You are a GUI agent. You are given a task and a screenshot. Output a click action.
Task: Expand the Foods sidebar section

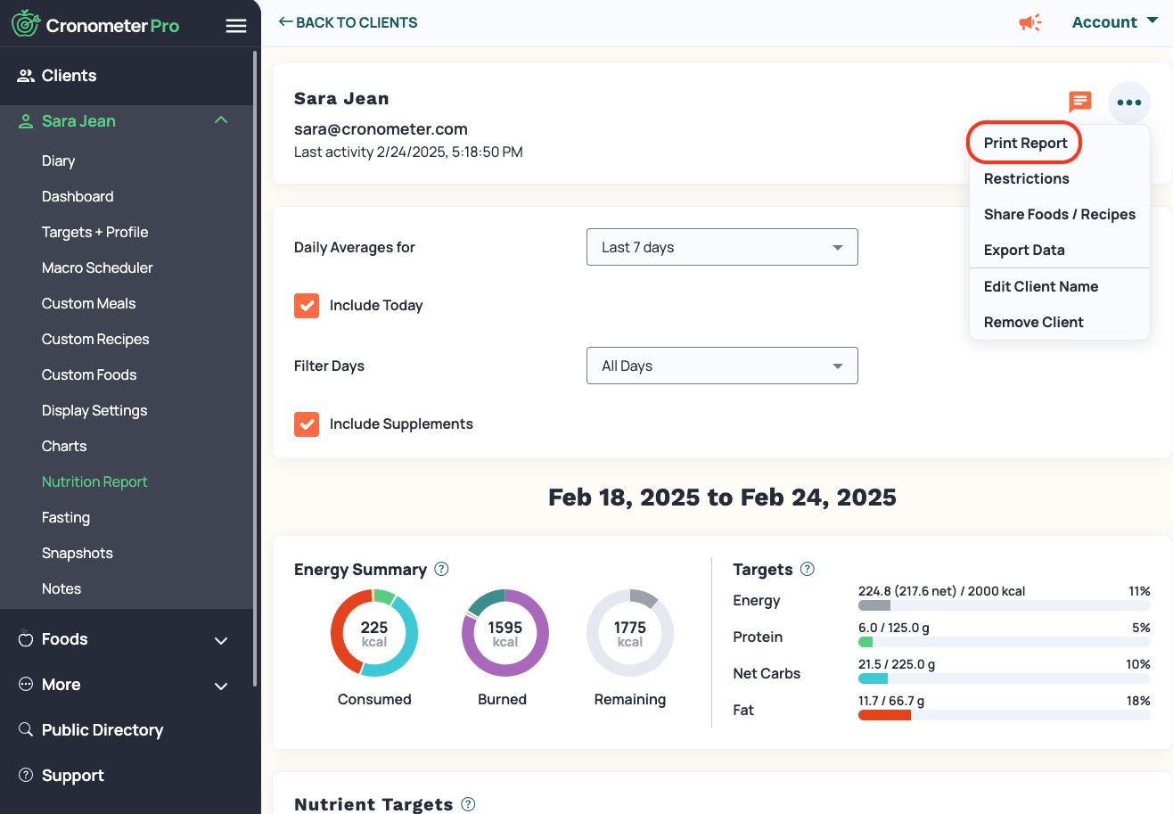tap(221, 640)
